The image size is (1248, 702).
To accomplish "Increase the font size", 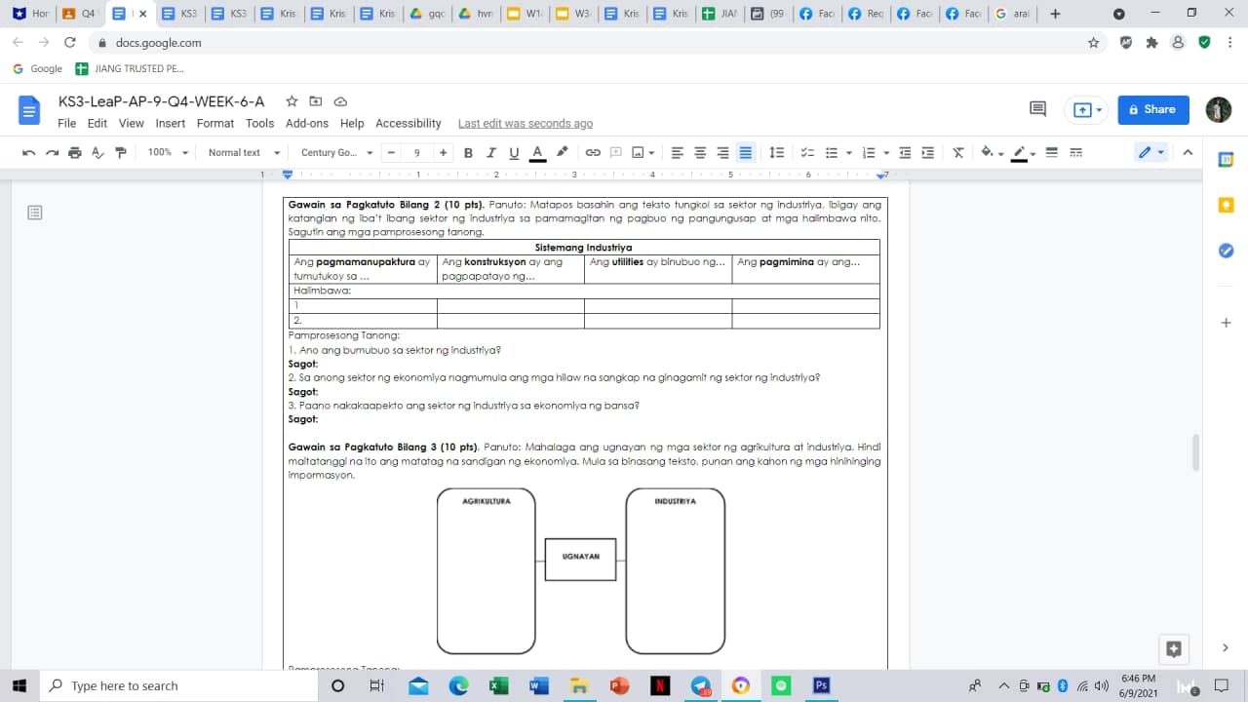I will [444, 153].
